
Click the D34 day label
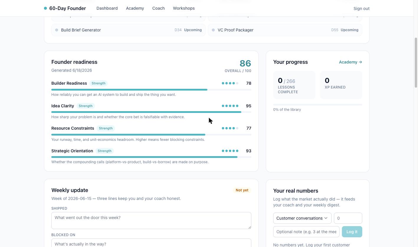coord(178,30)
